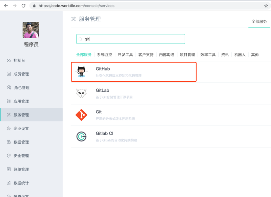Open the GitHub service title
Viewport: 271px width, 197px height.
tap(103, 69)
